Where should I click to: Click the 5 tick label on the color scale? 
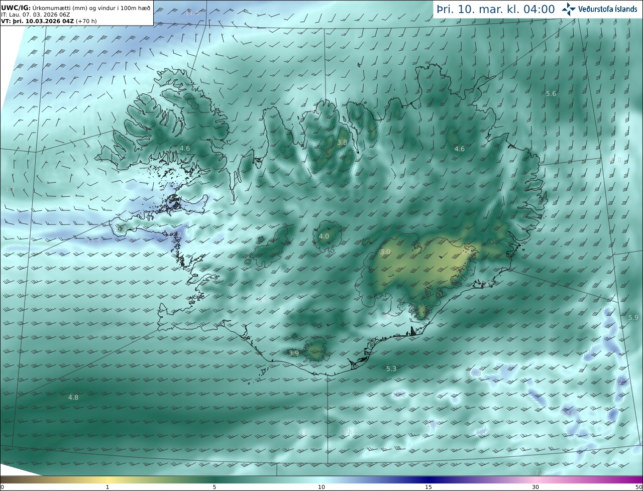[x=215, y=487]
